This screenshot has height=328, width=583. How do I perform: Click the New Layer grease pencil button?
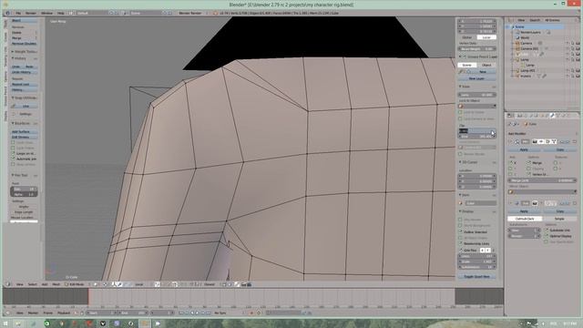coord(476,78)
